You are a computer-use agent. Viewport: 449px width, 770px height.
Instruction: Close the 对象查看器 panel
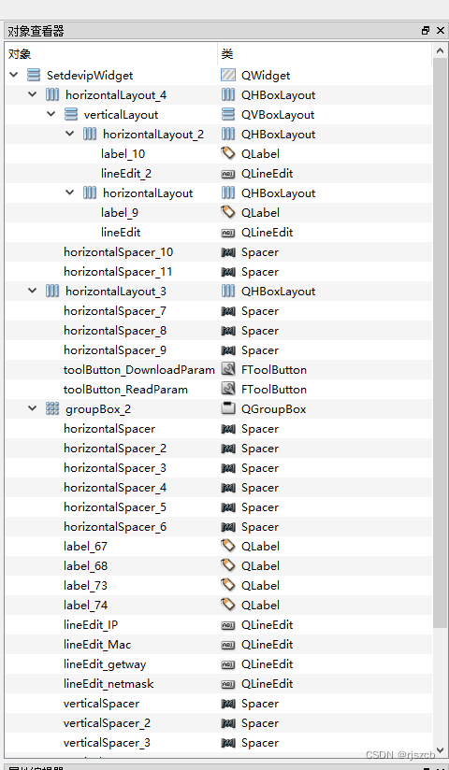pos(441,31)
